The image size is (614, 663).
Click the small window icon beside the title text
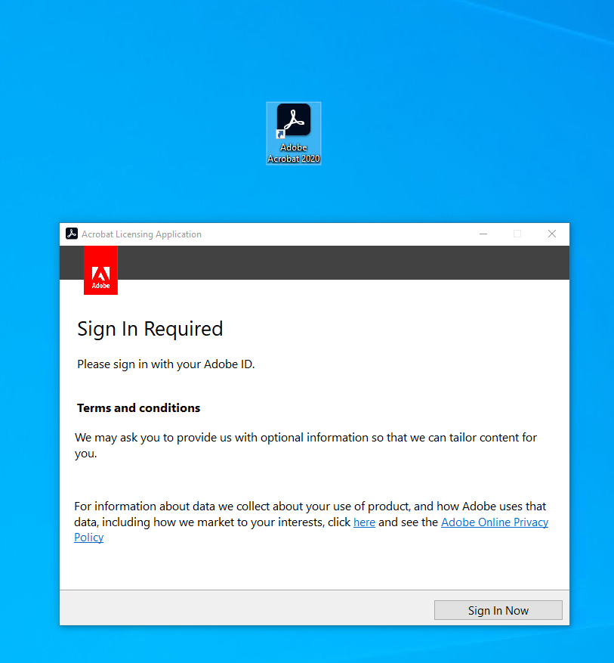[71, 234]
